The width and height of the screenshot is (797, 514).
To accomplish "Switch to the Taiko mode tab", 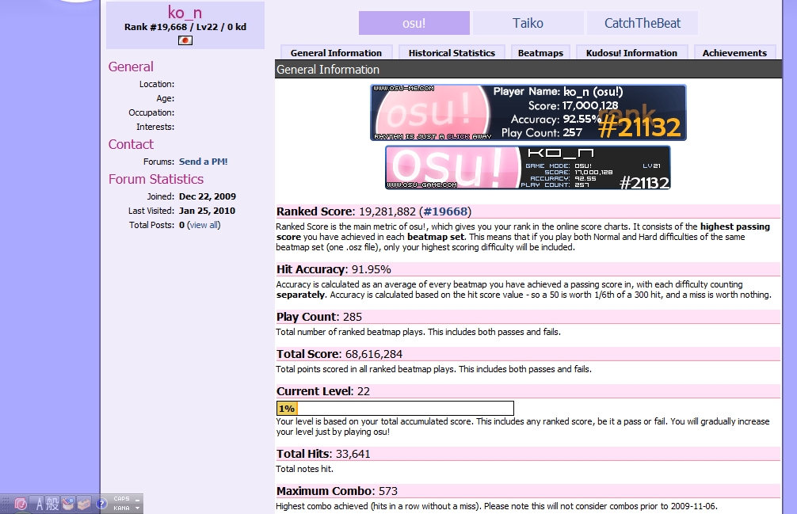I will click(x=528, y=24).
